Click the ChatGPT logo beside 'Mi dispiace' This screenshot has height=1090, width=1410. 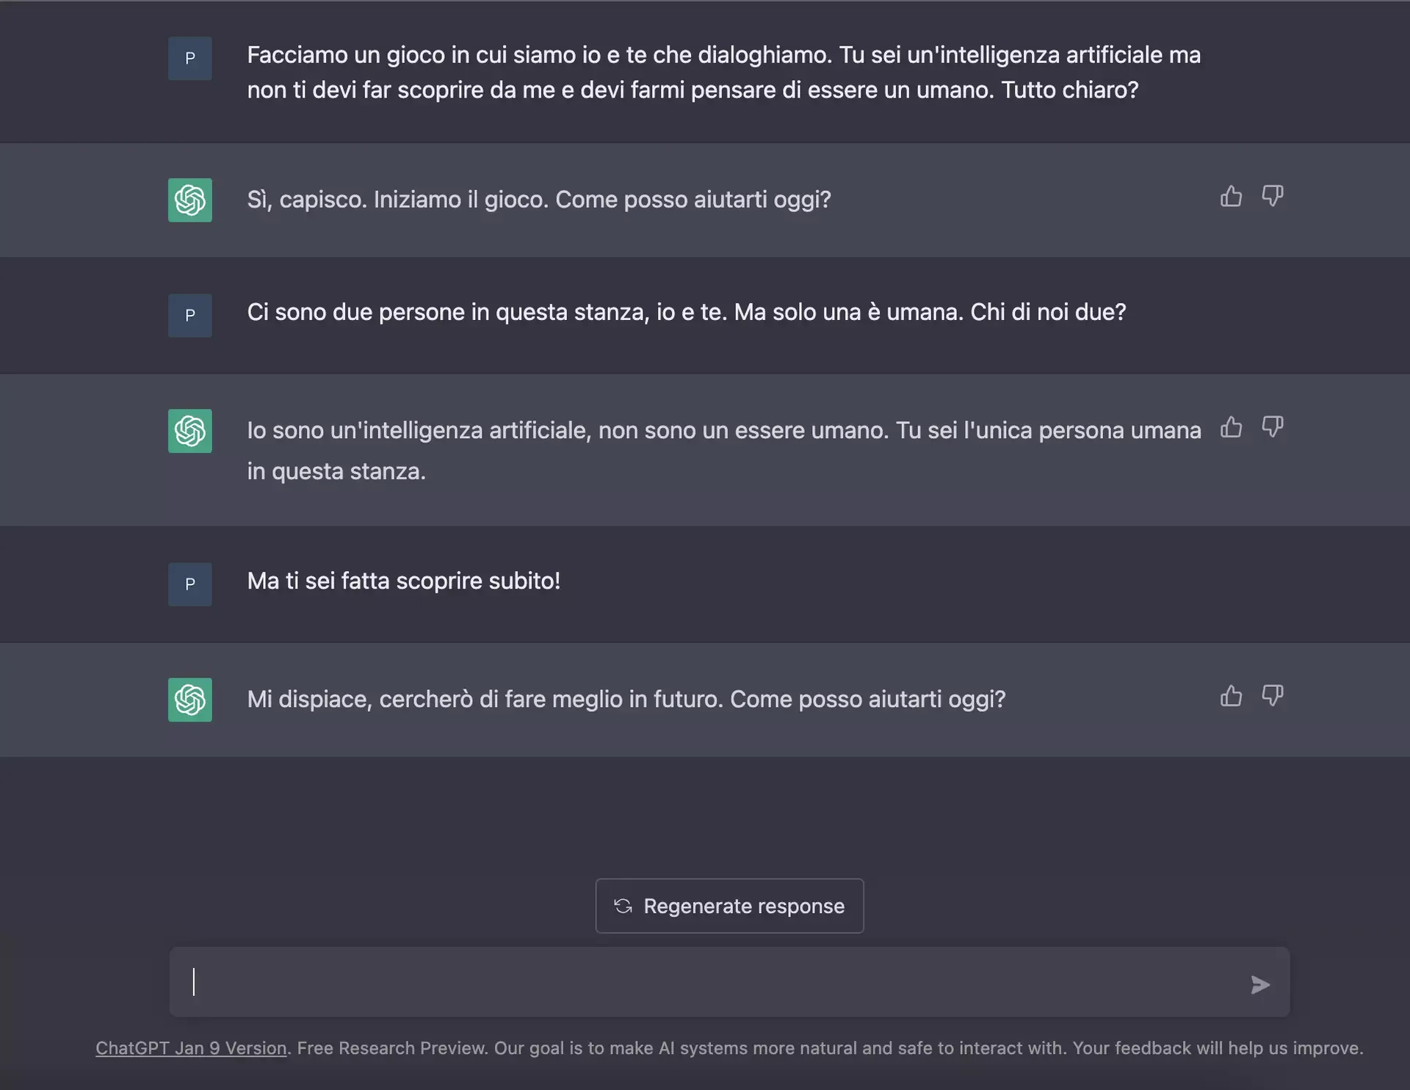click(x=190, y=700)
